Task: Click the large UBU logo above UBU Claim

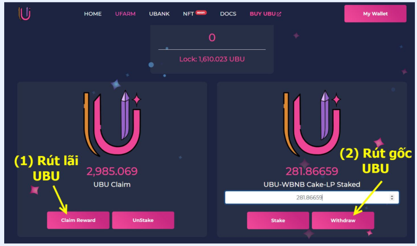Action: (x=112, y=123)
